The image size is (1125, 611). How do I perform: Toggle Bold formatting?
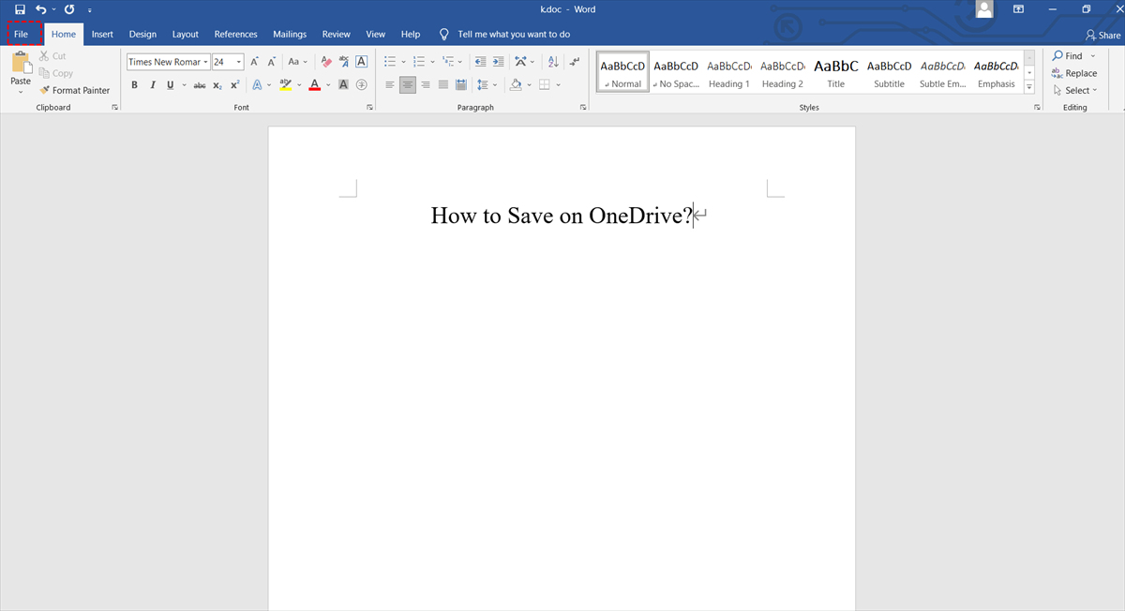[134, 85]
